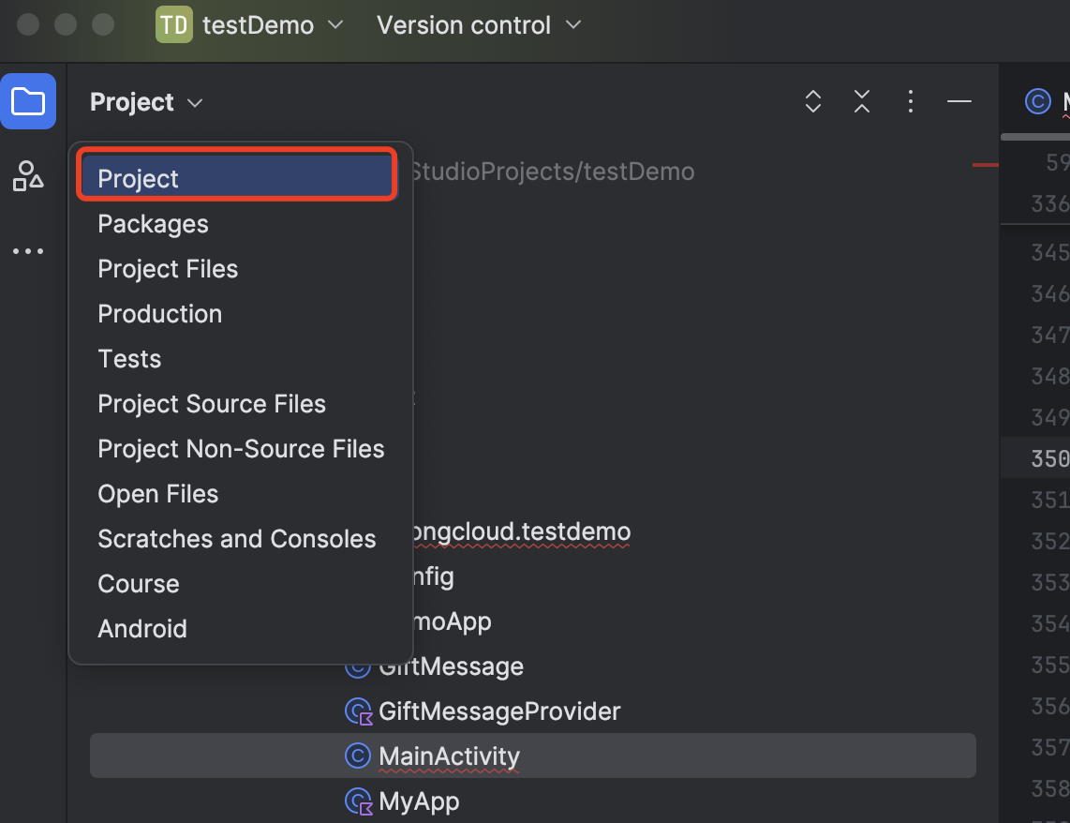Click line number 350 in editor gutter
1070x823 pixels.
(1049, 458)
